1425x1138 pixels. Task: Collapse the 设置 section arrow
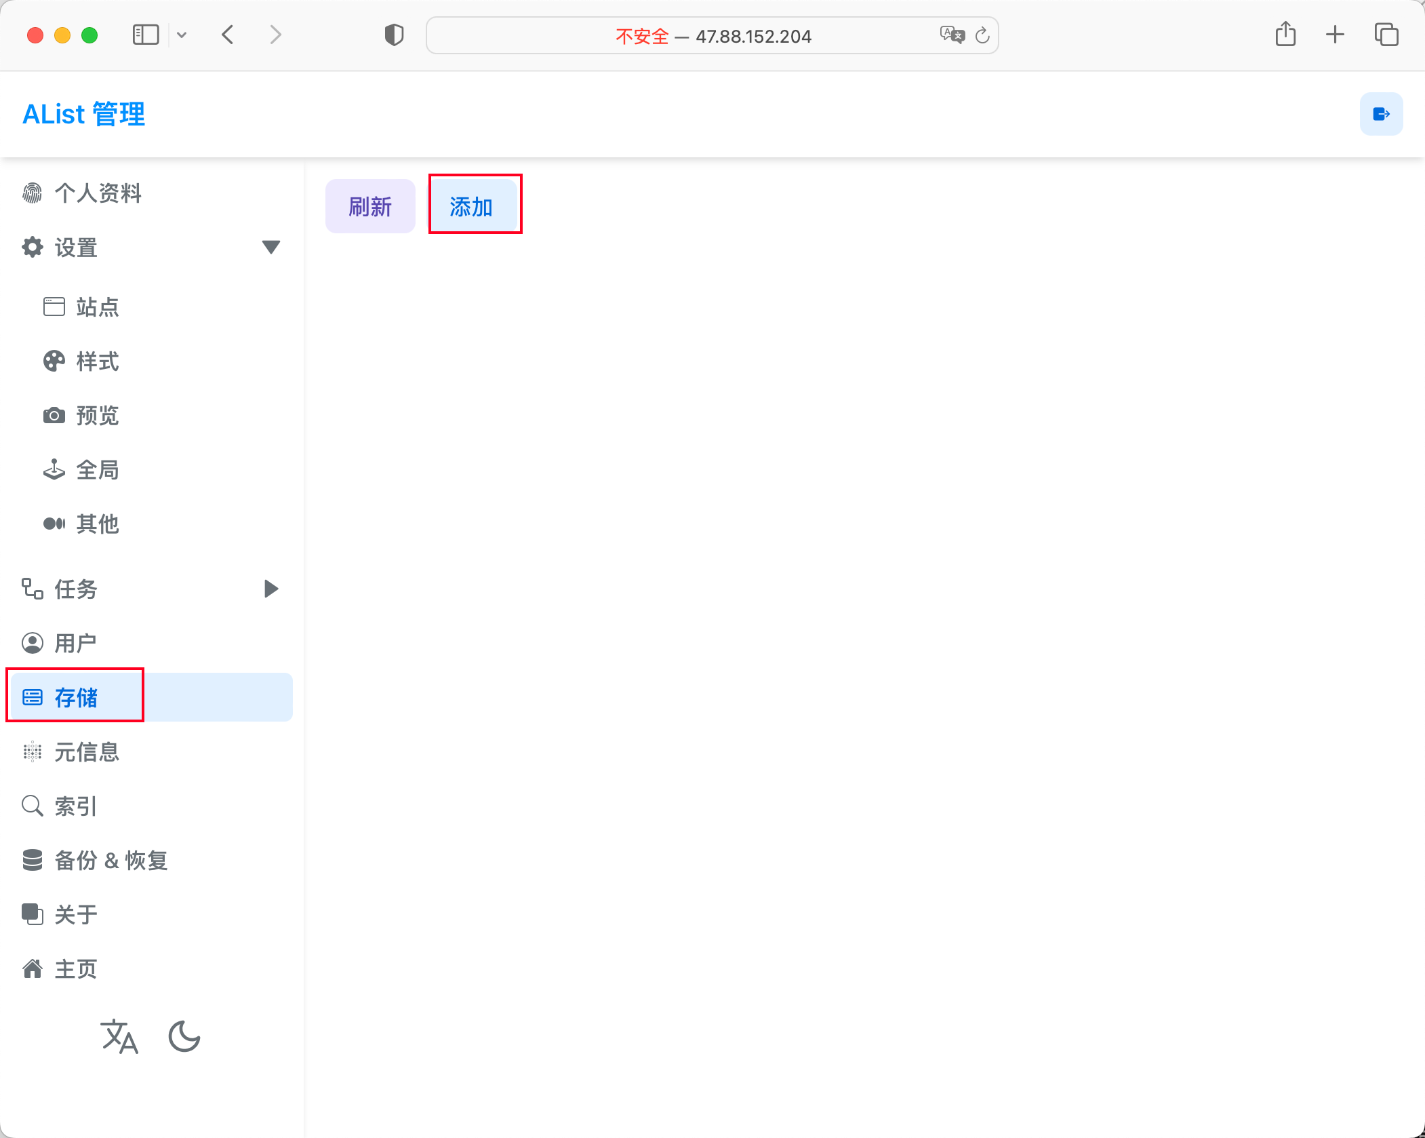pos(271,247)
